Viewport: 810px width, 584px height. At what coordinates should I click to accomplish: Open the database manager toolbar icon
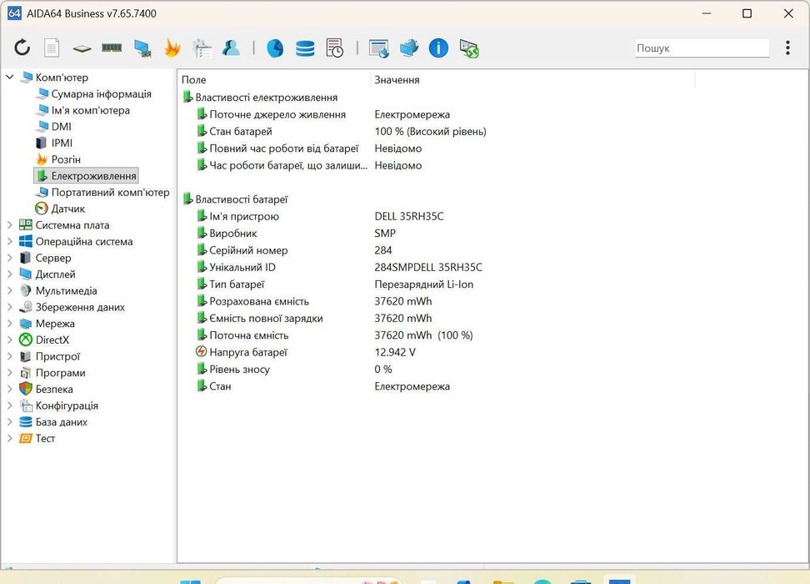point(305,48)
